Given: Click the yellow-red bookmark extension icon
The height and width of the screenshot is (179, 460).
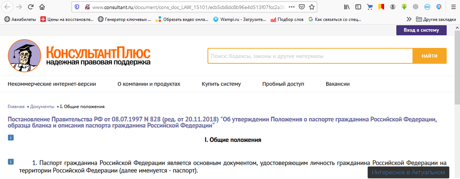Looking at the screenshot, I should click(381, 7).
